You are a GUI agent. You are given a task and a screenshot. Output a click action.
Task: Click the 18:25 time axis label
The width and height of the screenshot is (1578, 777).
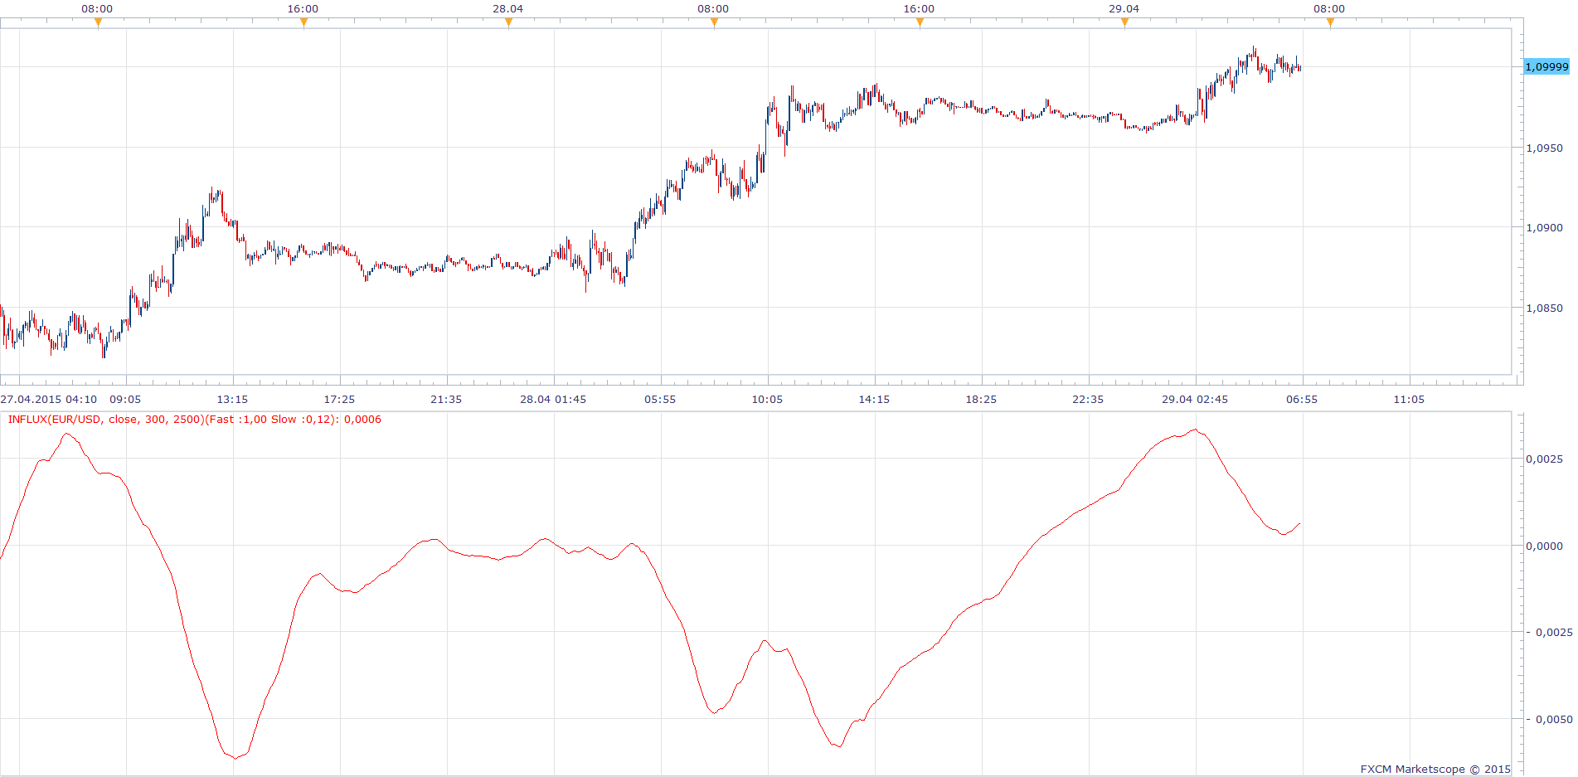(x=981, y=400)
